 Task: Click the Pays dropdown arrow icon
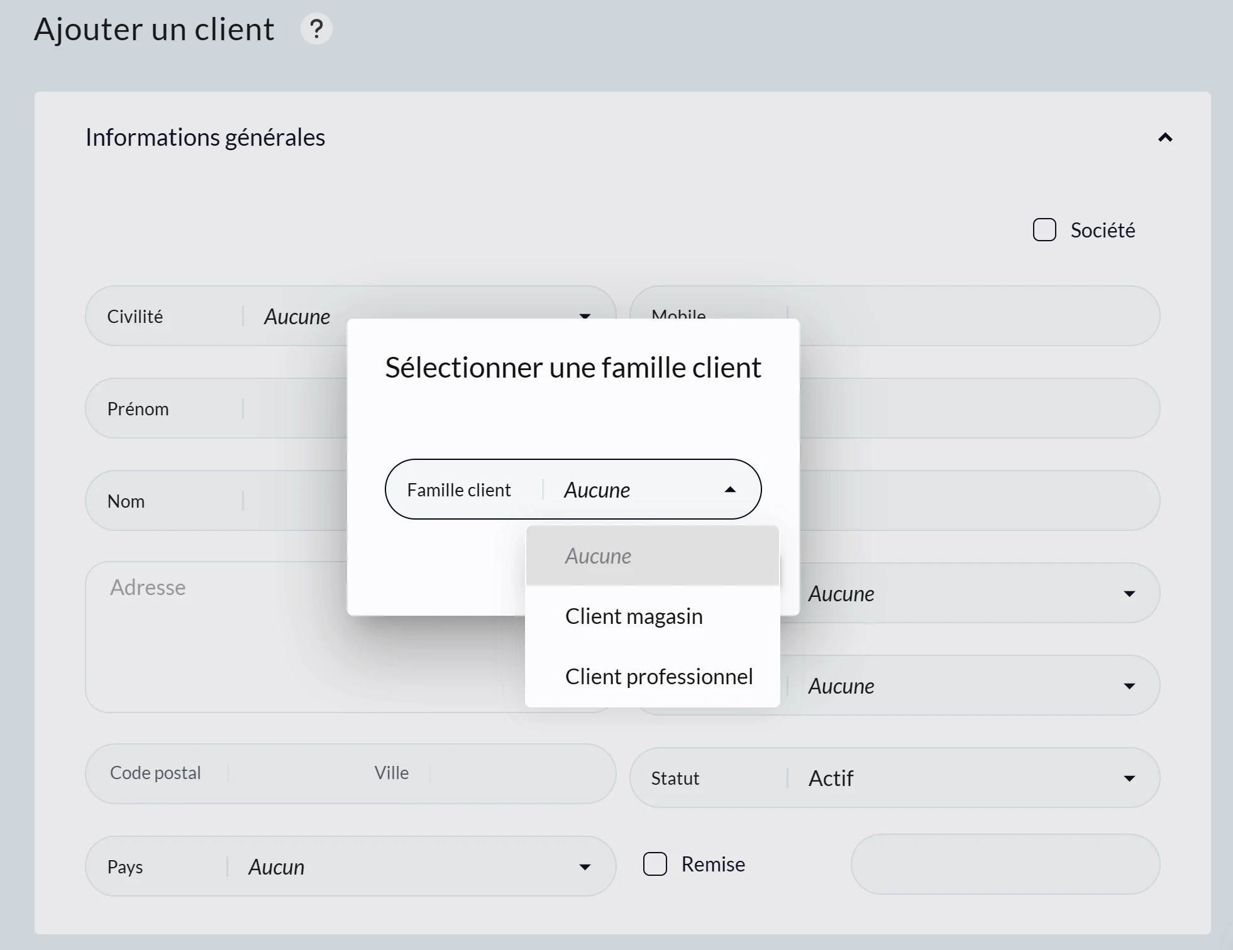[585, 866]
